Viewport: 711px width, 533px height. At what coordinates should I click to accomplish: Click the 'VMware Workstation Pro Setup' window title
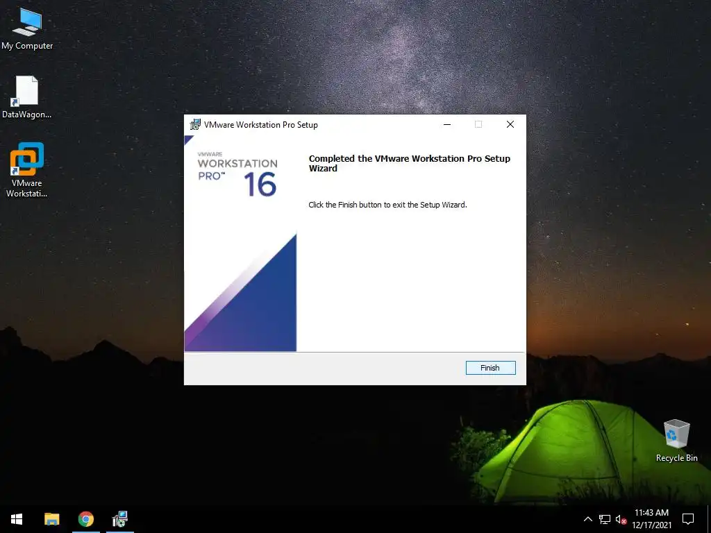tap(261, 125)
